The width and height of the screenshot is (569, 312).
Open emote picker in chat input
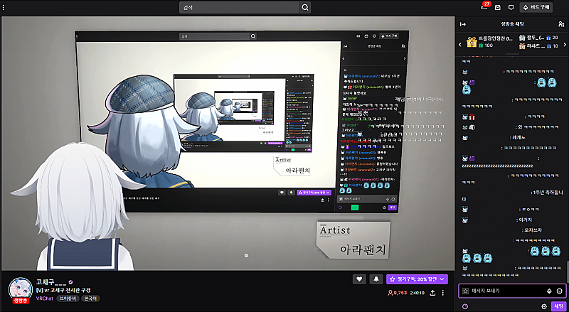click(x=560, y=291)
